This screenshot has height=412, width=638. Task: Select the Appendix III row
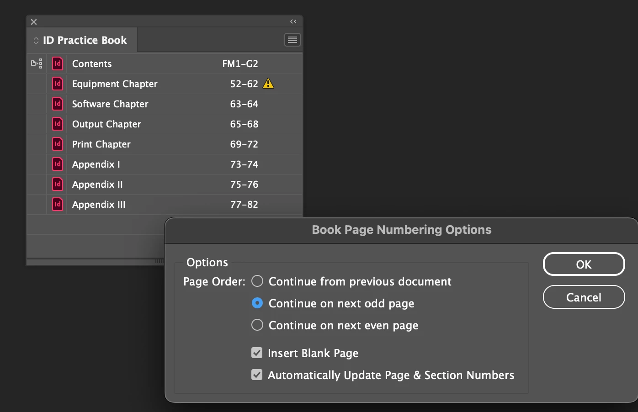(165, 204)
